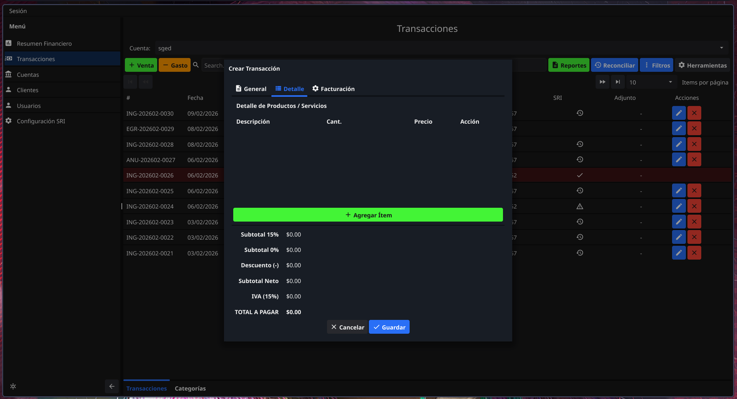Toggle the light/dark theme icon
737x399 pixels.
pyautogui.click(x=13, y=386)
